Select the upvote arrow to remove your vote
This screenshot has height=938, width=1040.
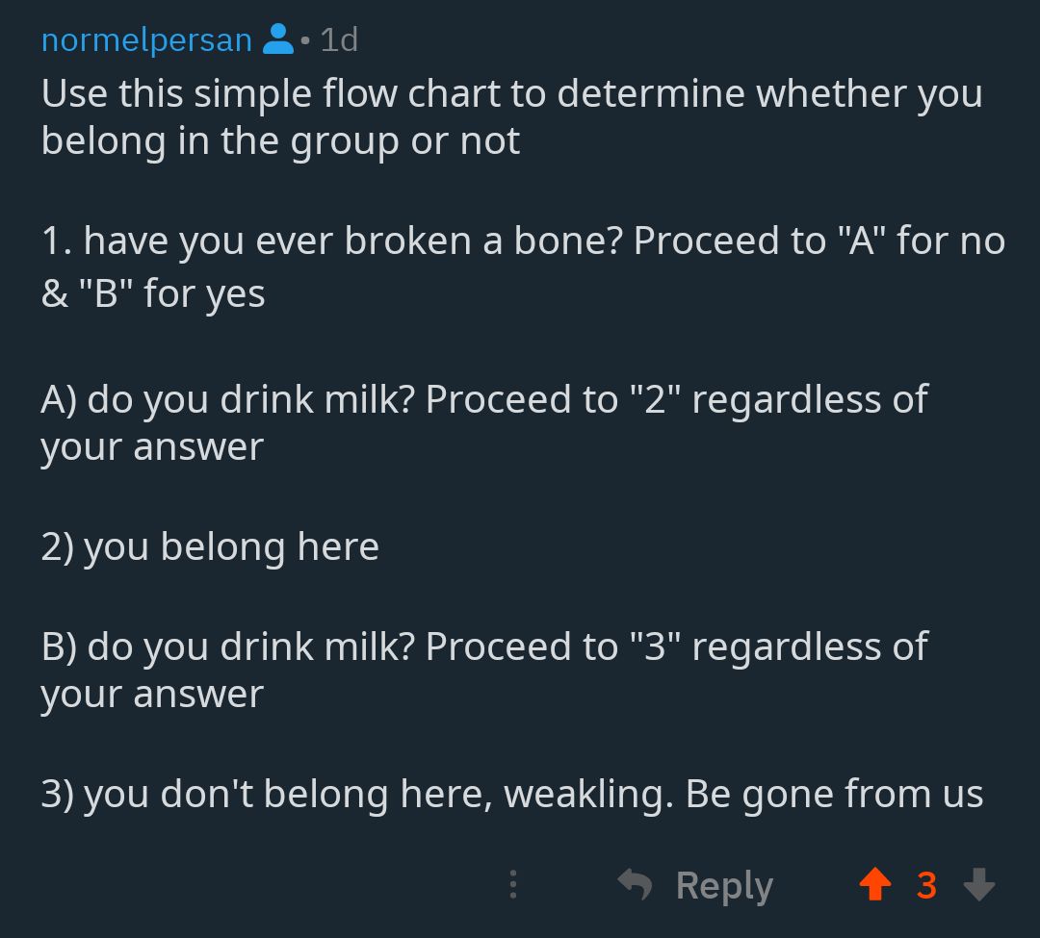click(874, 884)
